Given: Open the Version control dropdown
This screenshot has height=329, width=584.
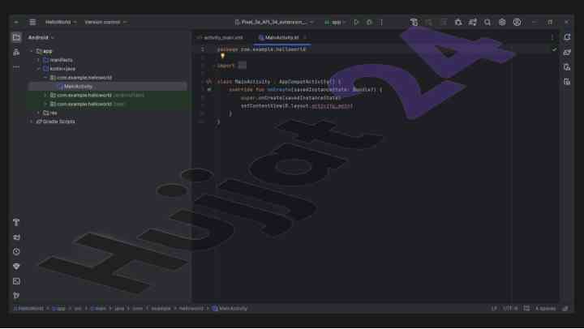Looking at the screenshot, I should (105, 23).
